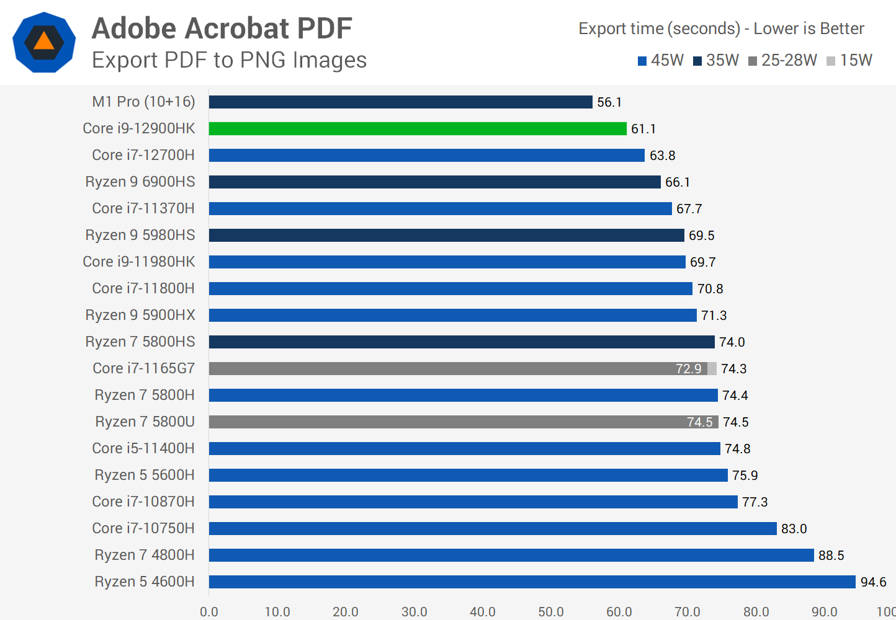Click the 56.1 value label
This screenshot has width=896, height=620.
pos(609,102)
